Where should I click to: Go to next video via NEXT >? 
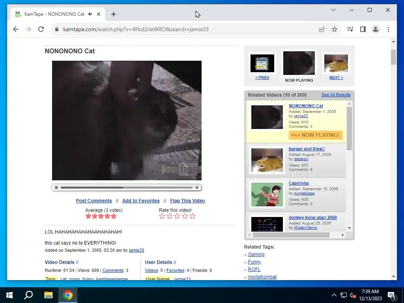336,78
